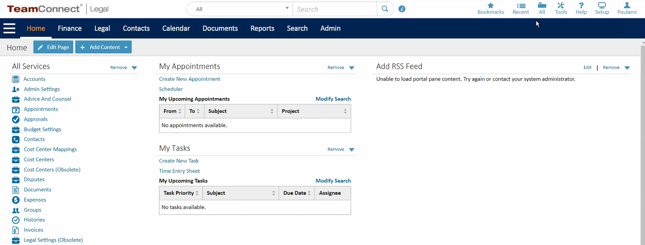
Task: Click the Expenses dollar icon
Action: (x=16, y=200)
